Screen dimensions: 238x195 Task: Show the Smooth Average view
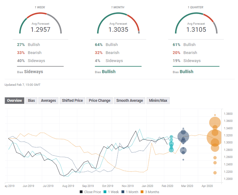click(130, 101)
